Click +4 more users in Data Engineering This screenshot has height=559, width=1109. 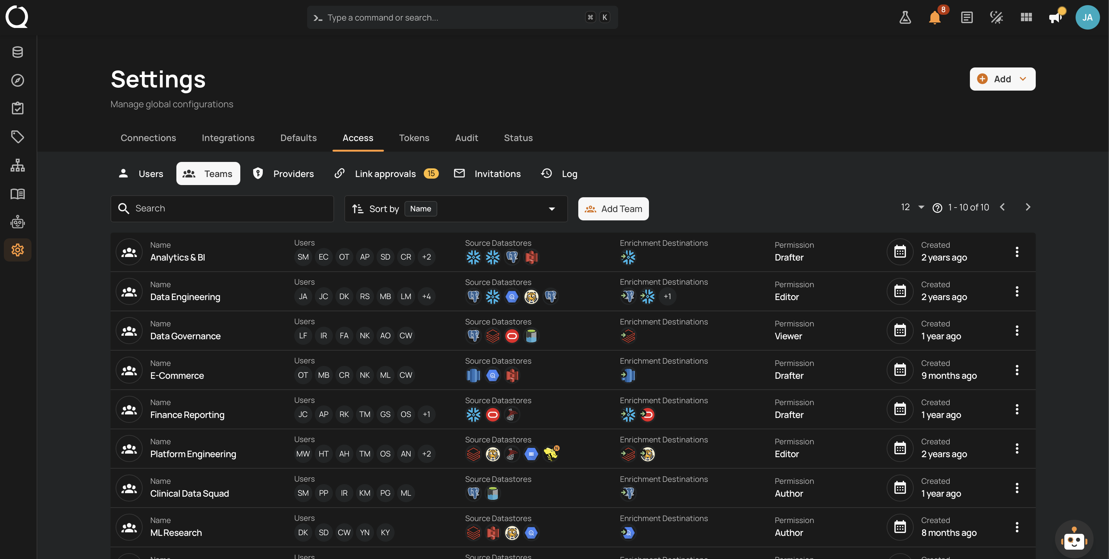[x=426, y=296]
